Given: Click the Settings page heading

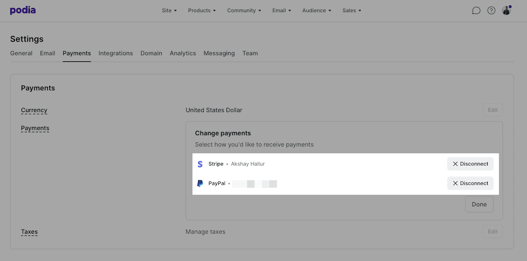Looking at the screenshot, I should (27, 39).
